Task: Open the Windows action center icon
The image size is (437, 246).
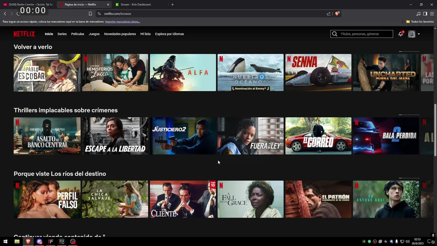Action: (x=429, y=242)
